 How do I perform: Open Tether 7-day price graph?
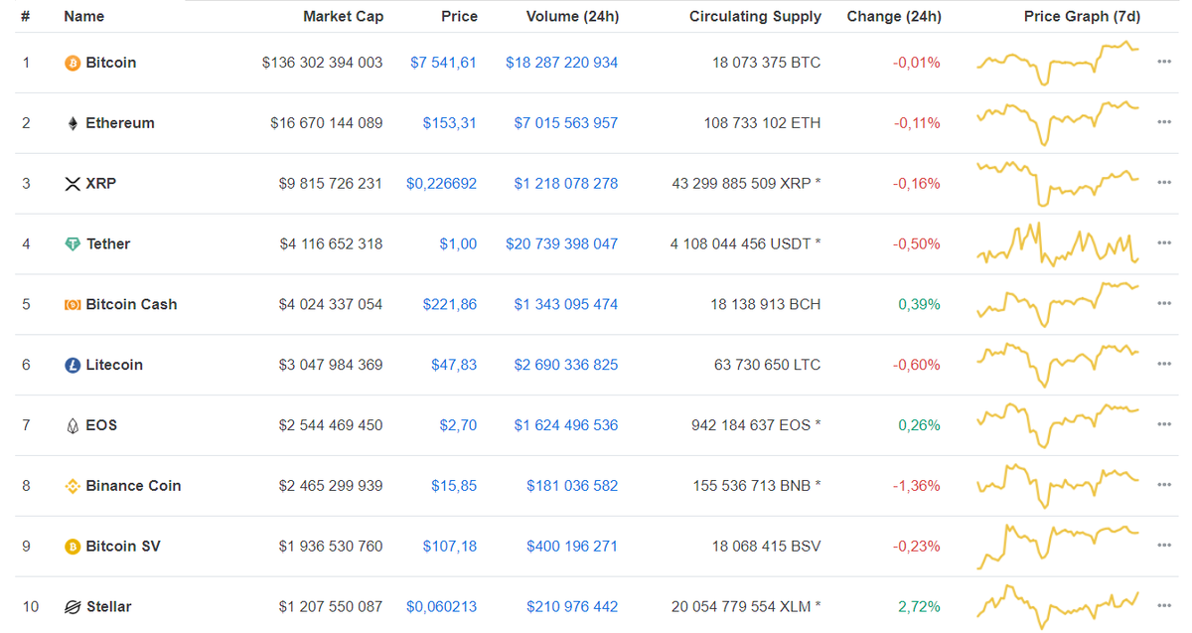tap(1058, 244)
